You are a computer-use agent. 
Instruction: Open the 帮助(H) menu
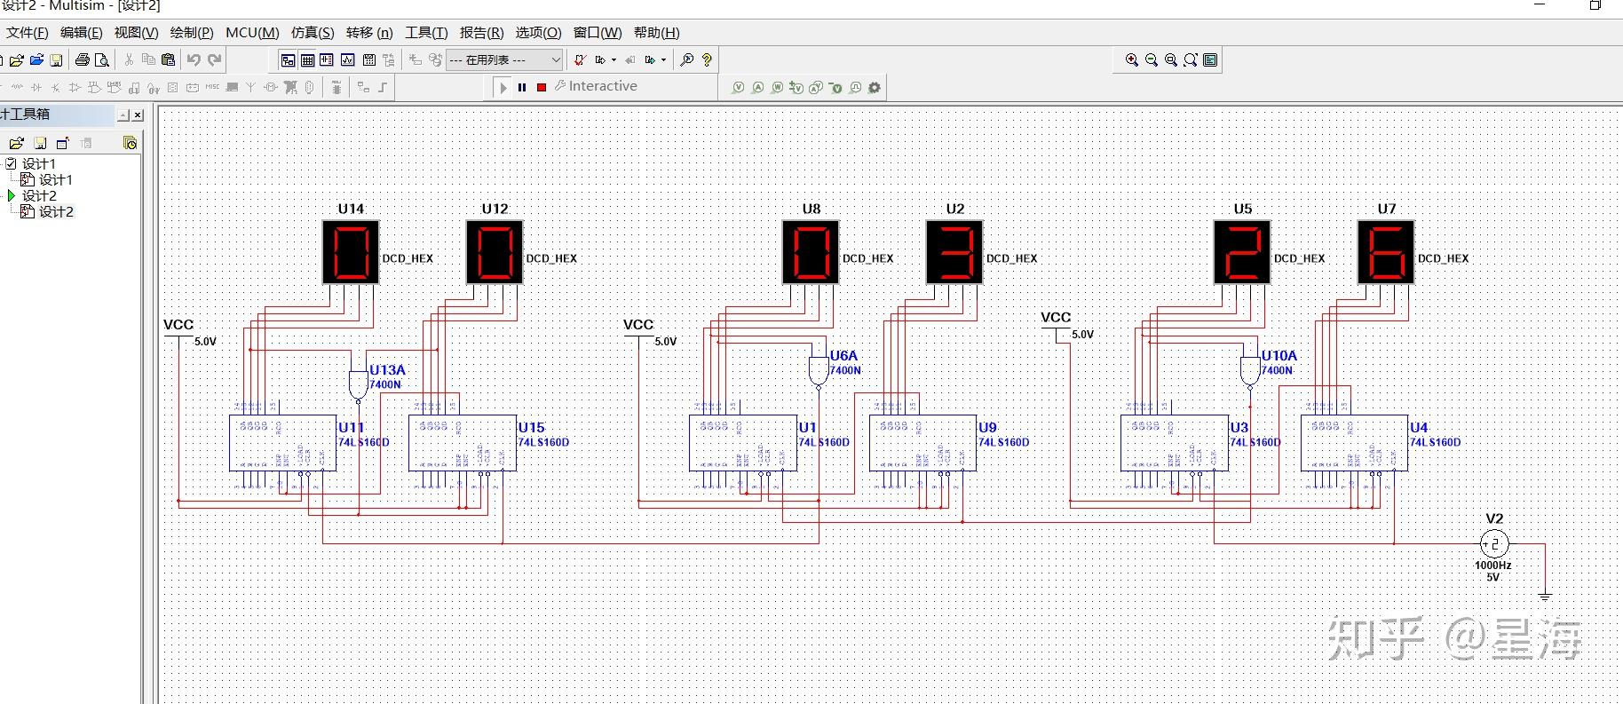(x=656, y=33)
